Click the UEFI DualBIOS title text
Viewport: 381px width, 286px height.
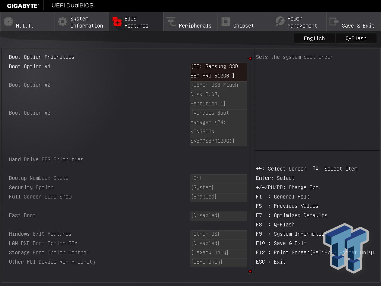coord(73,5)
